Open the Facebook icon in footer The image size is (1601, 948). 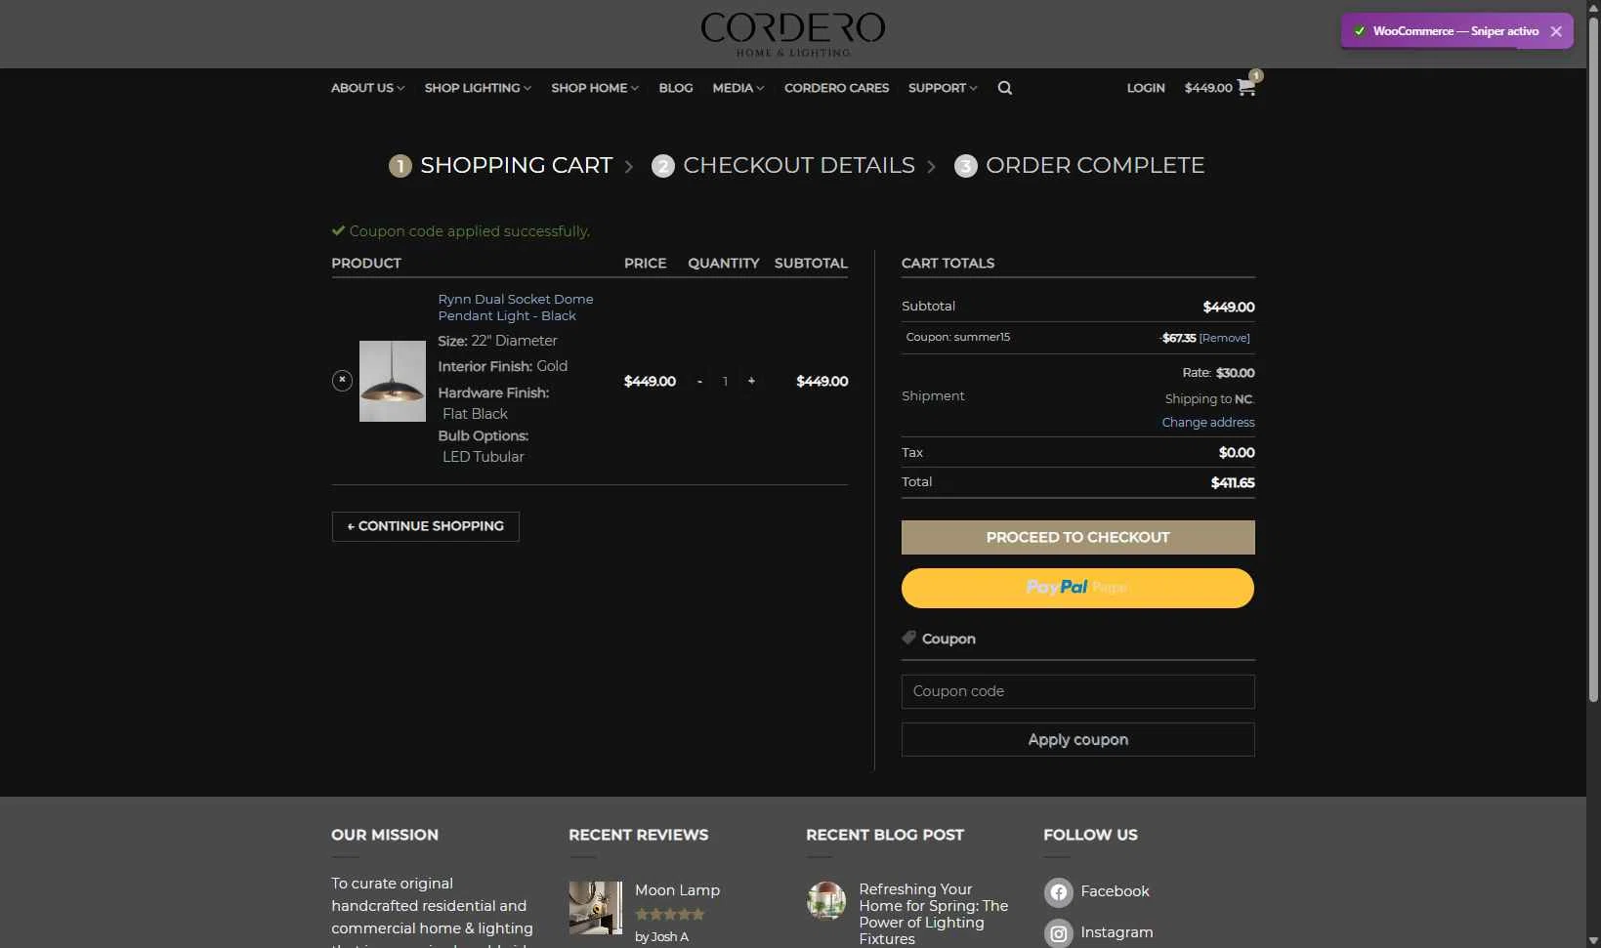click(x=1058, y=892)
